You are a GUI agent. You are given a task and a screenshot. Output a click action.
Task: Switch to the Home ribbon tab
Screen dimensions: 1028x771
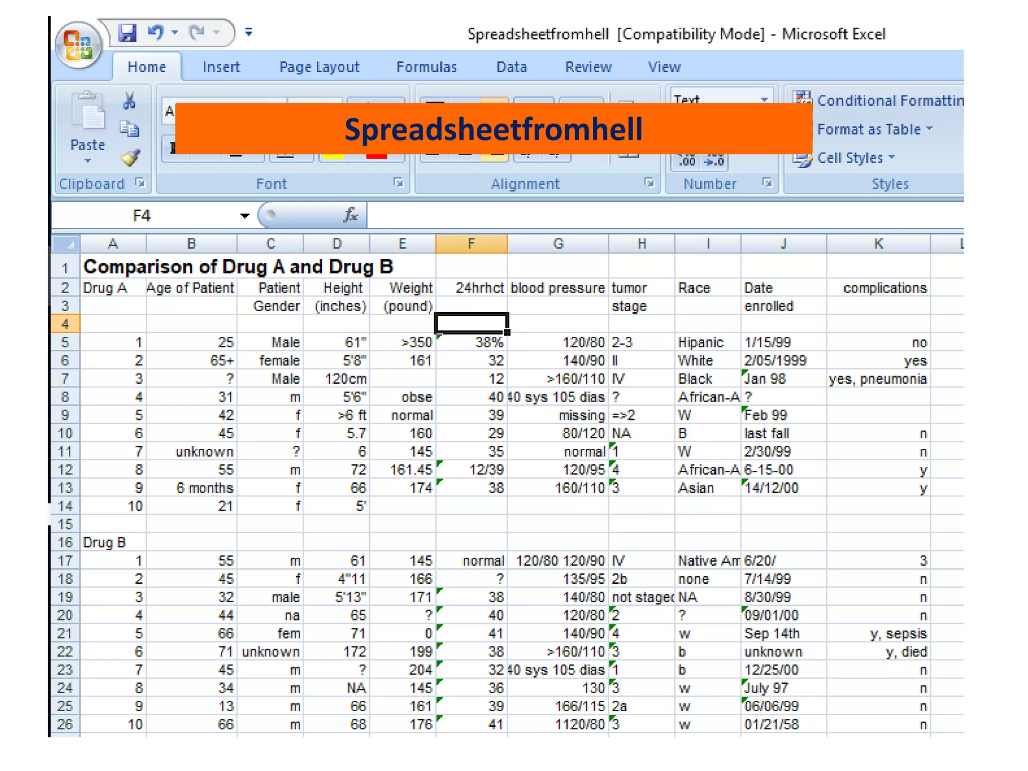point(147,67)
